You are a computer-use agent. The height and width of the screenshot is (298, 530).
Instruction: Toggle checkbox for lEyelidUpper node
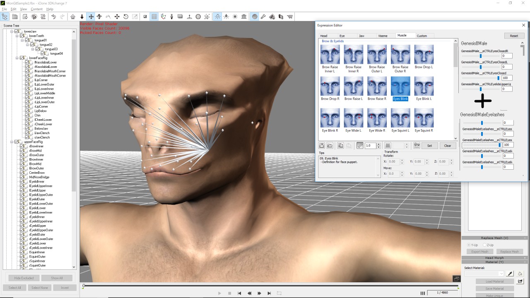[22, 190]
